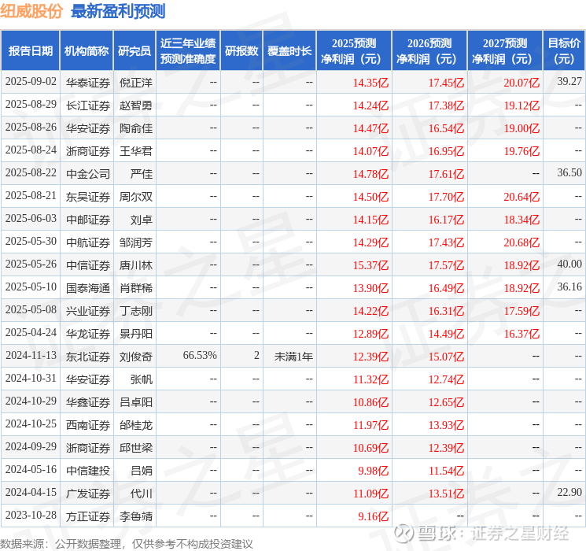Click the 20.68亿 profit value
Viewport: 586px width, 551px height.
522,242
